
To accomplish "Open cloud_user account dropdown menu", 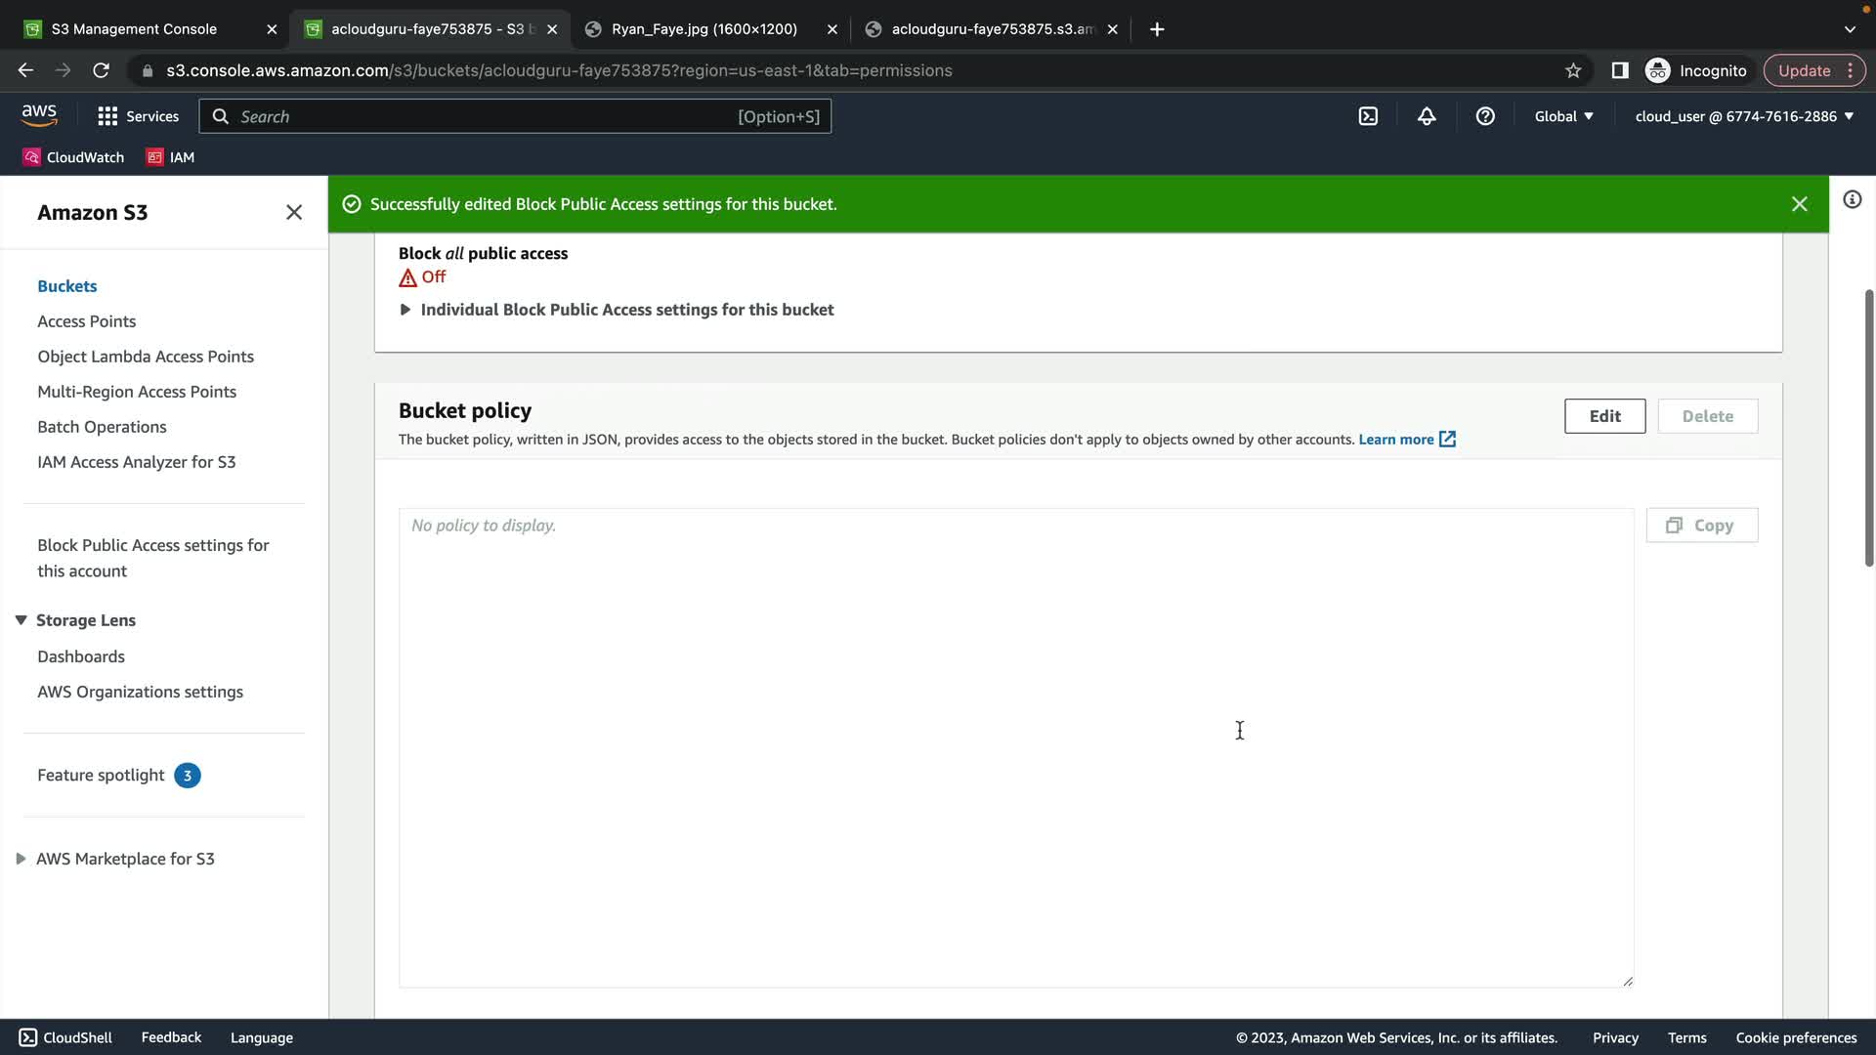I will pos(1744,116).
